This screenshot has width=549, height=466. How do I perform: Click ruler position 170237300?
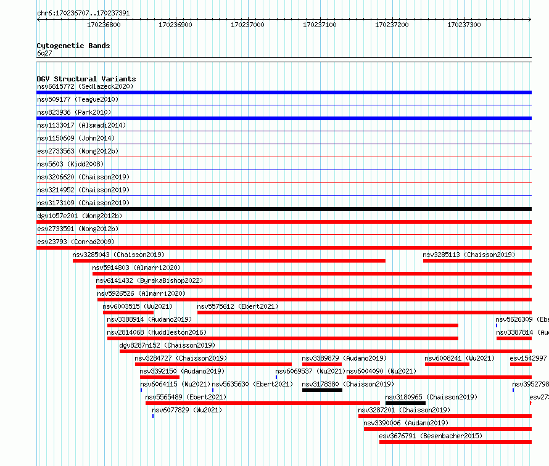coord(464,25)
